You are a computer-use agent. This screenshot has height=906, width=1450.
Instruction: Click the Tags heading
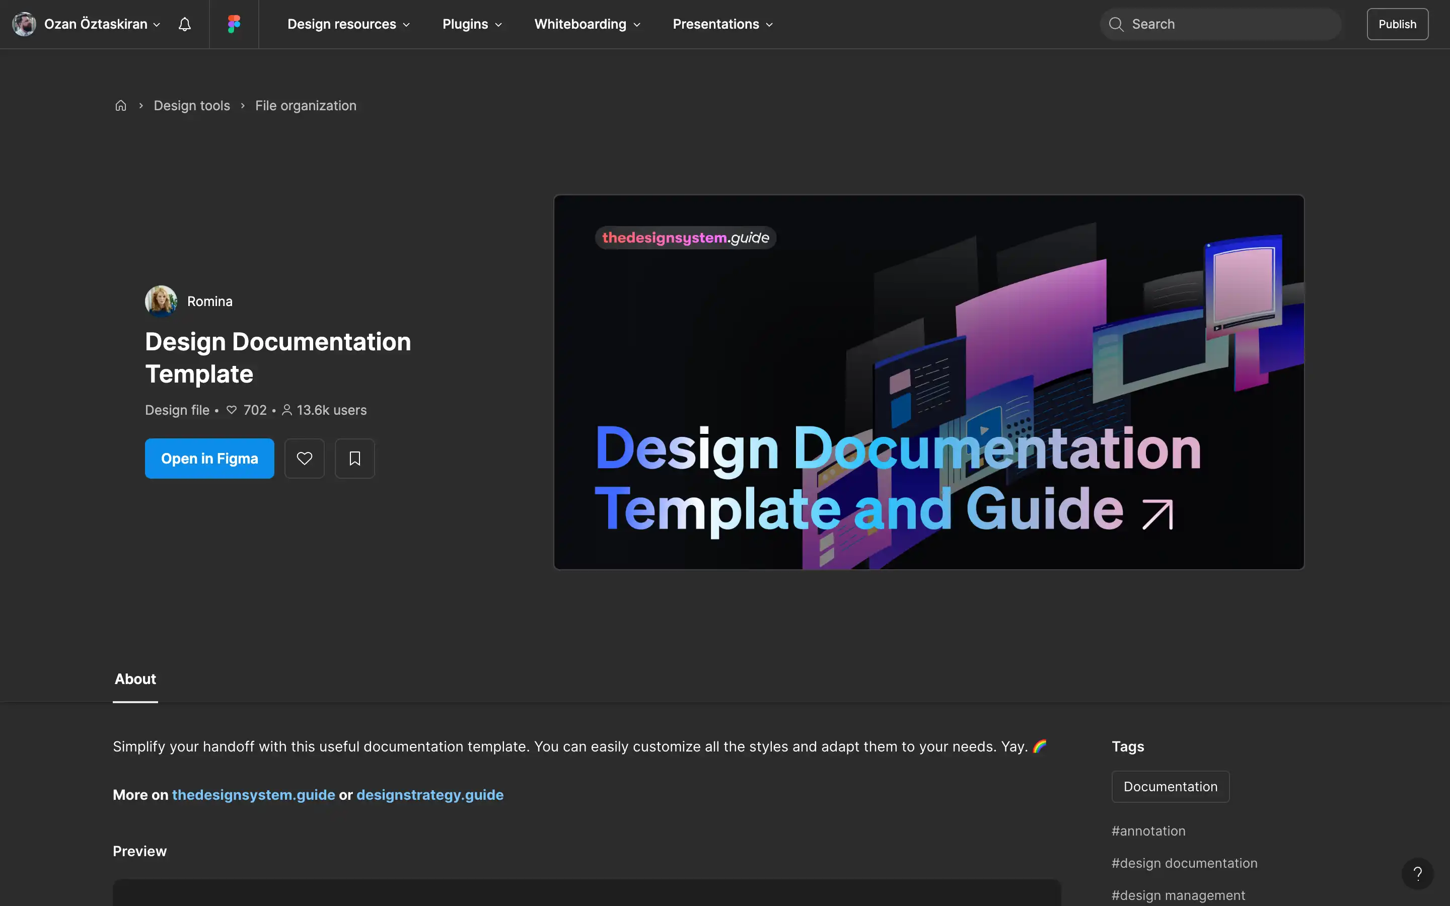(x=1128, y=746)
